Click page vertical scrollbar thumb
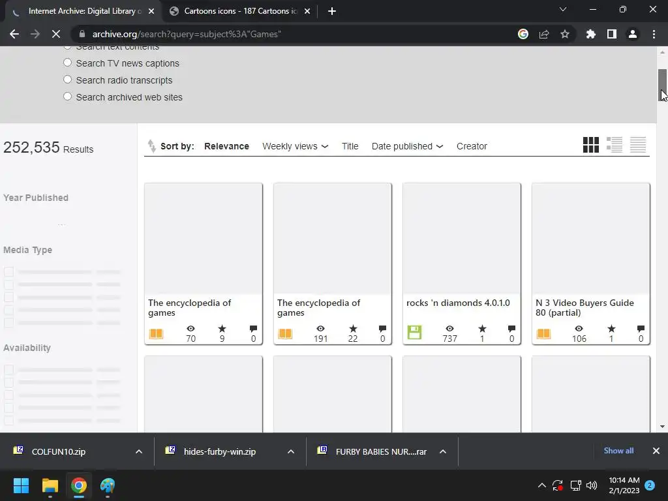The width and height of the screenshot is (668, 501). (662, 85)
